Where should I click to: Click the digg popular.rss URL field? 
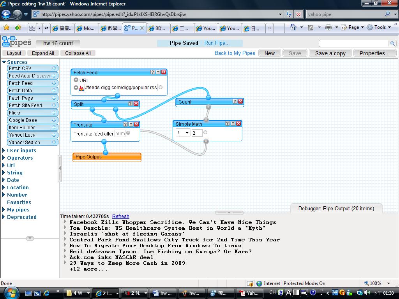point(121,88)
